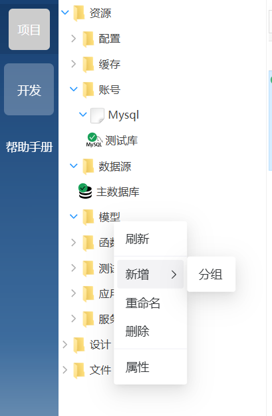This screenshot has width=272, height=416.
Task: Expand the 缓存 folder
Action: click(x=74, y=64)
